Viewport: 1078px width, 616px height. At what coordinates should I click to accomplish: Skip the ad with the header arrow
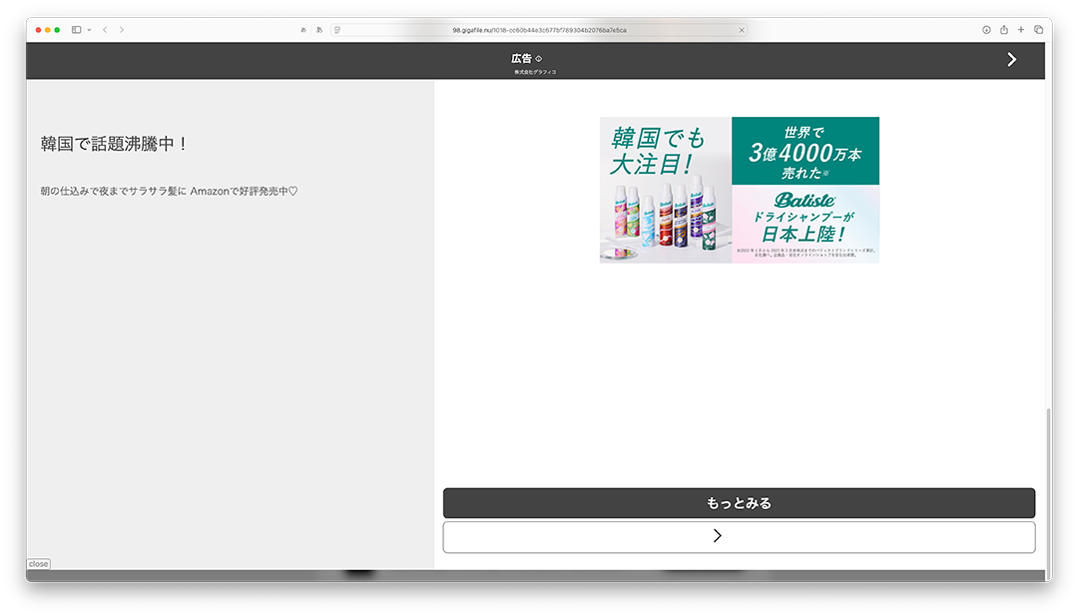point(1011,60)
